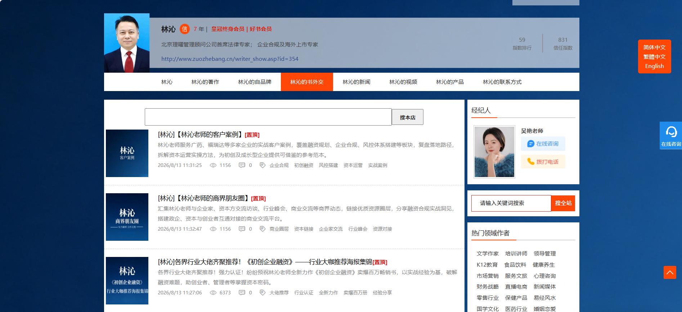682x312 pixels.
Task: Open the 林沁的产品 tab
Action: pyautogui.click(x=450, y=82)
